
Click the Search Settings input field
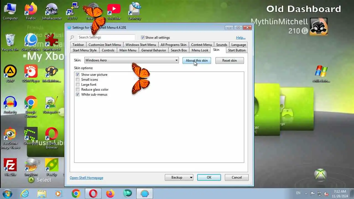(x=106, y=37)
